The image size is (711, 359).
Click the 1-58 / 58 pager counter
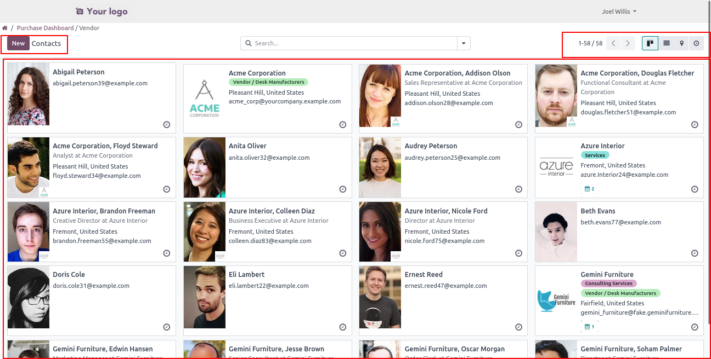click(x=590, y=43)
